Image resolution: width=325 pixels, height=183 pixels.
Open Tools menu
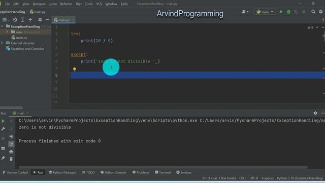click(89, 4)
